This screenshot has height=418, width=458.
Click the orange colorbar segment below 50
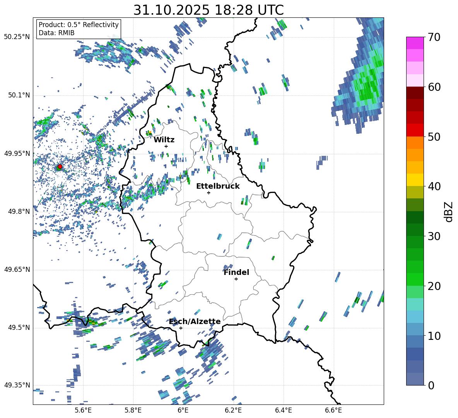click(415, 142)
